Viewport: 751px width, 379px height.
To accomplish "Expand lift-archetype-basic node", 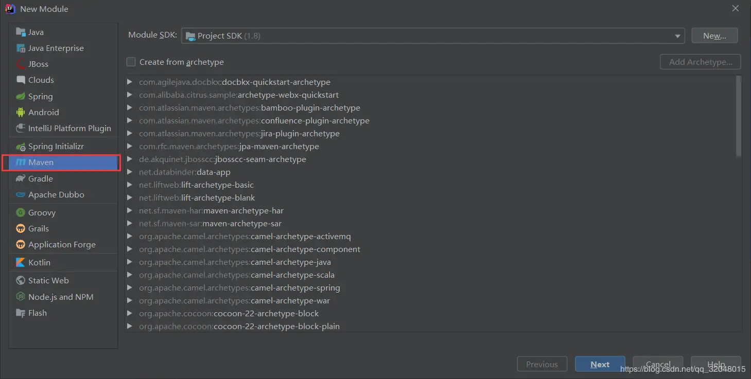I will pyautogui.click(x=130, y=185).
